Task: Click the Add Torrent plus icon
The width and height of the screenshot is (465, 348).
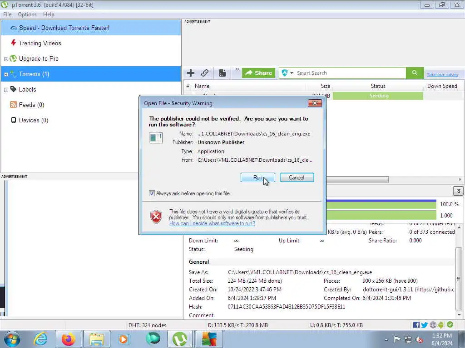Action: click(x=191, y=73)
